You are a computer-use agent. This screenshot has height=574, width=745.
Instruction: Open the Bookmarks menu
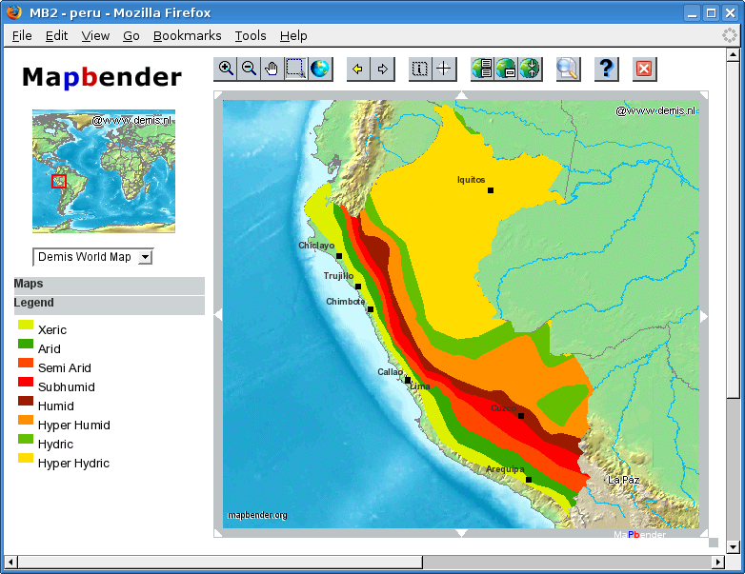(x=187, y=35)
